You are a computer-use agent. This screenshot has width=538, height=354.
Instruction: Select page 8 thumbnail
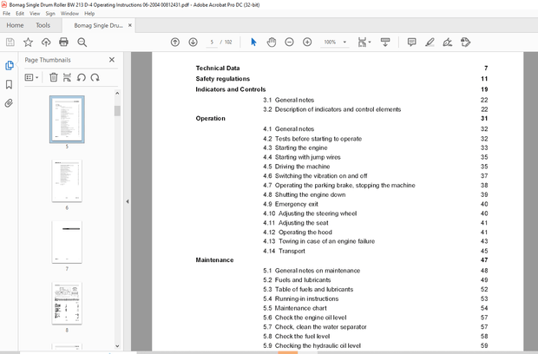tap(67, 303)
